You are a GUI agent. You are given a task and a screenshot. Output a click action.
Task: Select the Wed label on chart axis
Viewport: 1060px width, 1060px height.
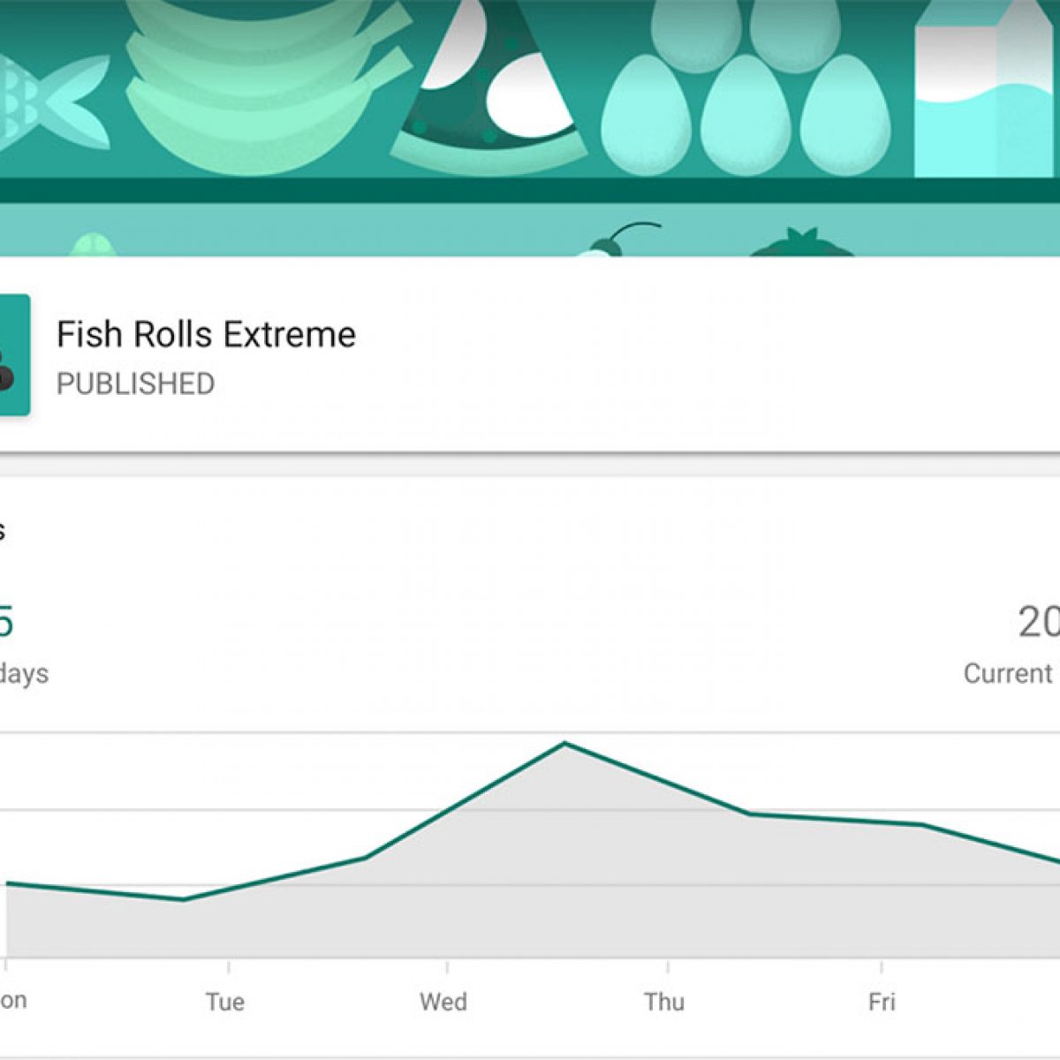coord(443,1002)
